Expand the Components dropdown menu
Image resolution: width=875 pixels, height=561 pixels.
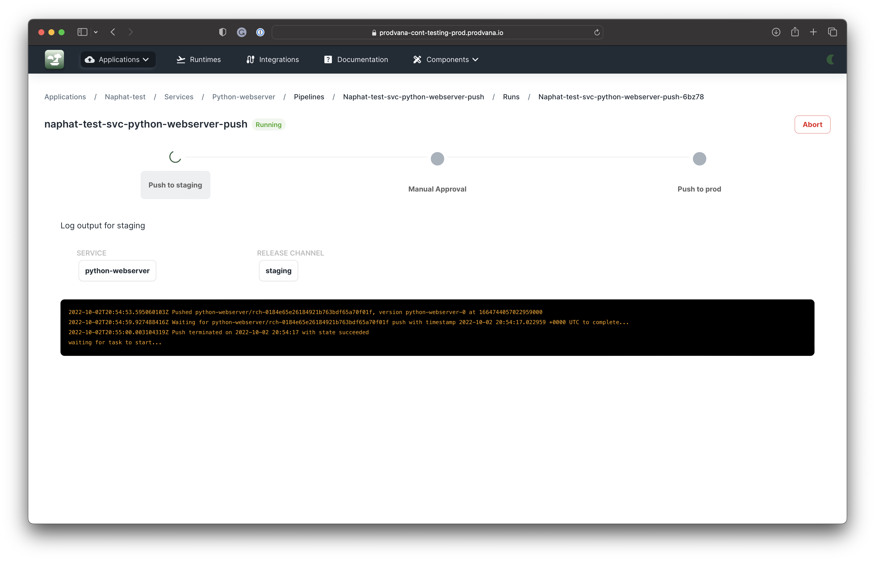coord(446,59)
